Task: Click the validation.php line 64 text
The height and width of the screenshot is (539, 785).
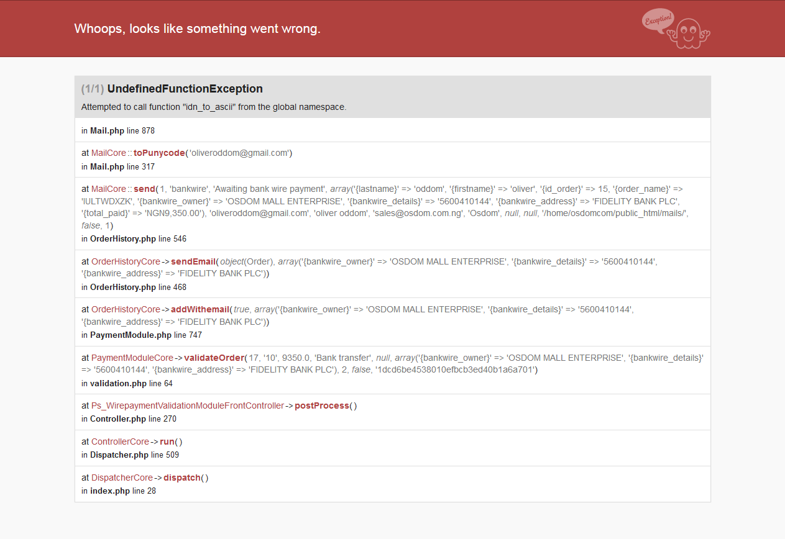Action: tap(127, 383)
